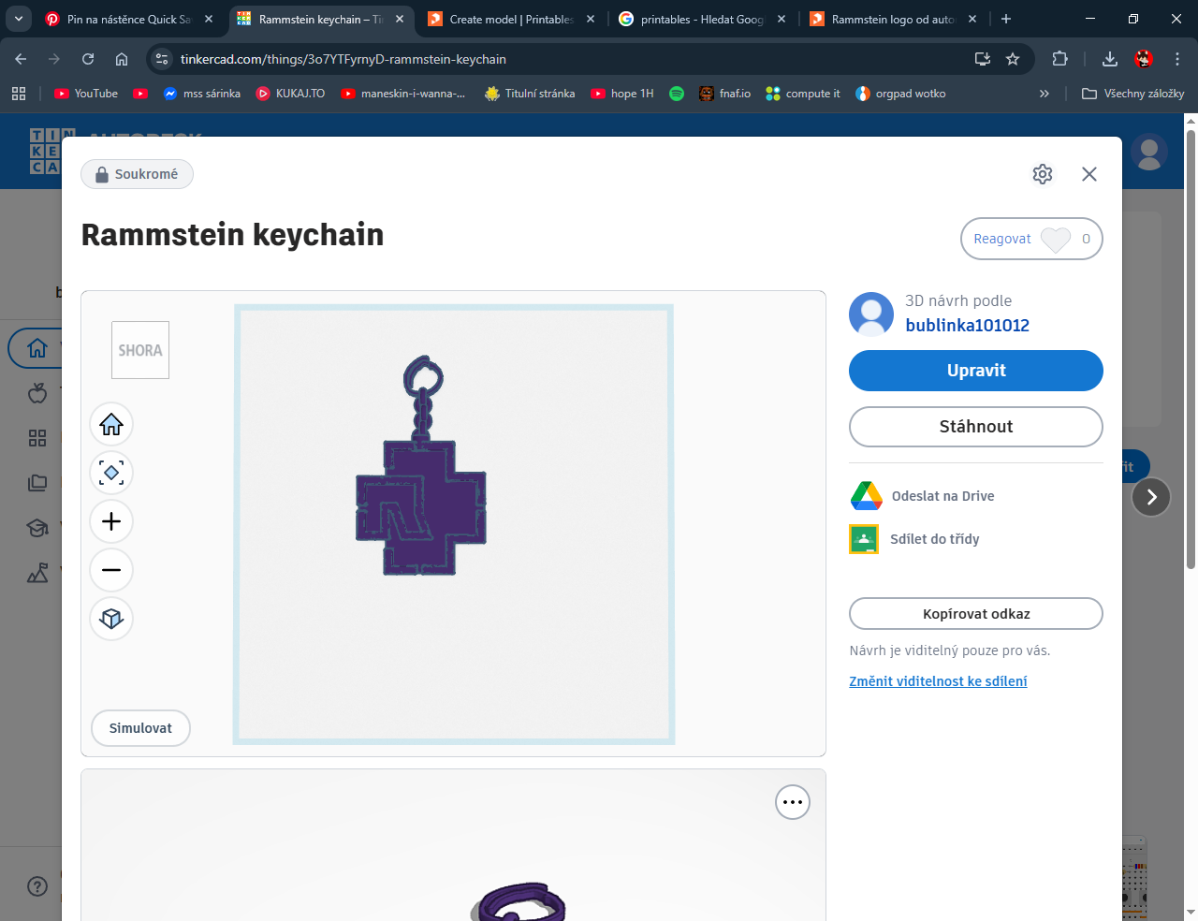Switch to orthographic view with the cube icon
Image resolution: width=1198 pixels, height=921 pixels.
[111, 619]
